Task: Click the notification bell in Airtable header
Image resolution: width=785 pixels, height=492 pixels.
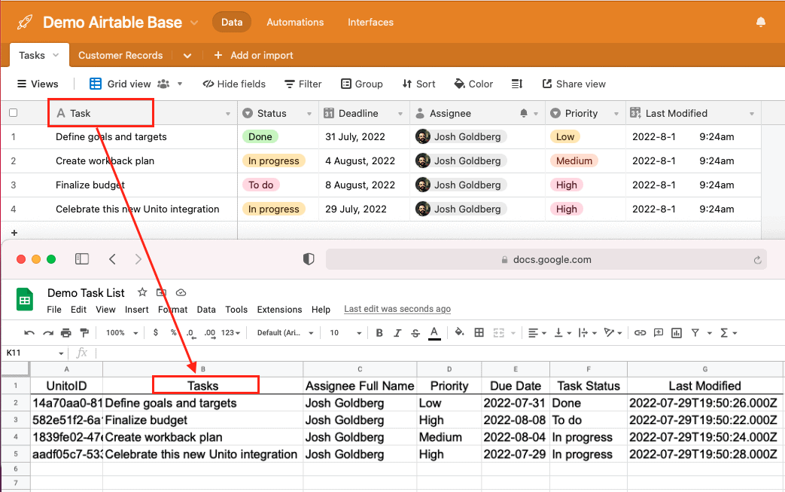Action: click(x=760, y=22)
